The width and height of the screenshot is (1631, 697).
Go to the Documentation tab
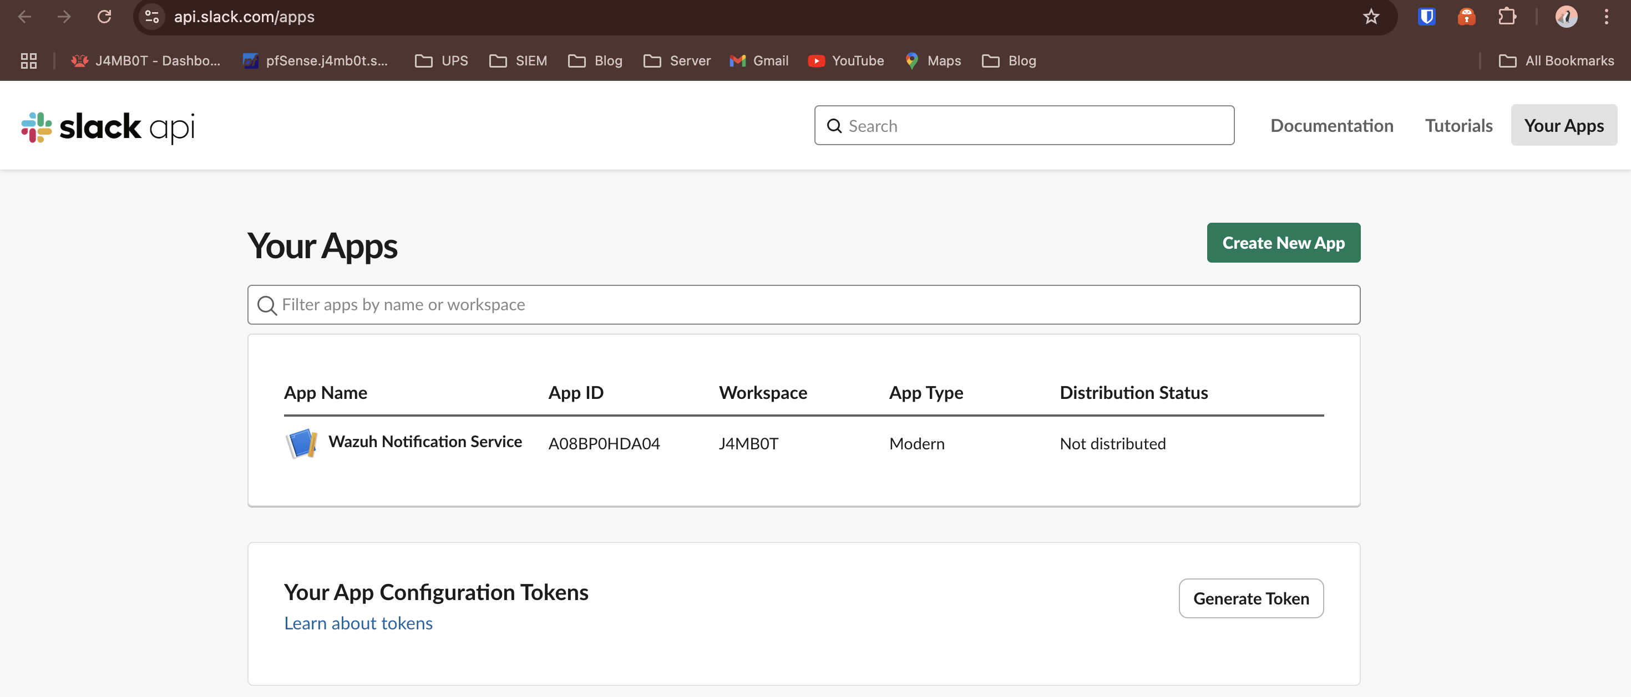1331,125
